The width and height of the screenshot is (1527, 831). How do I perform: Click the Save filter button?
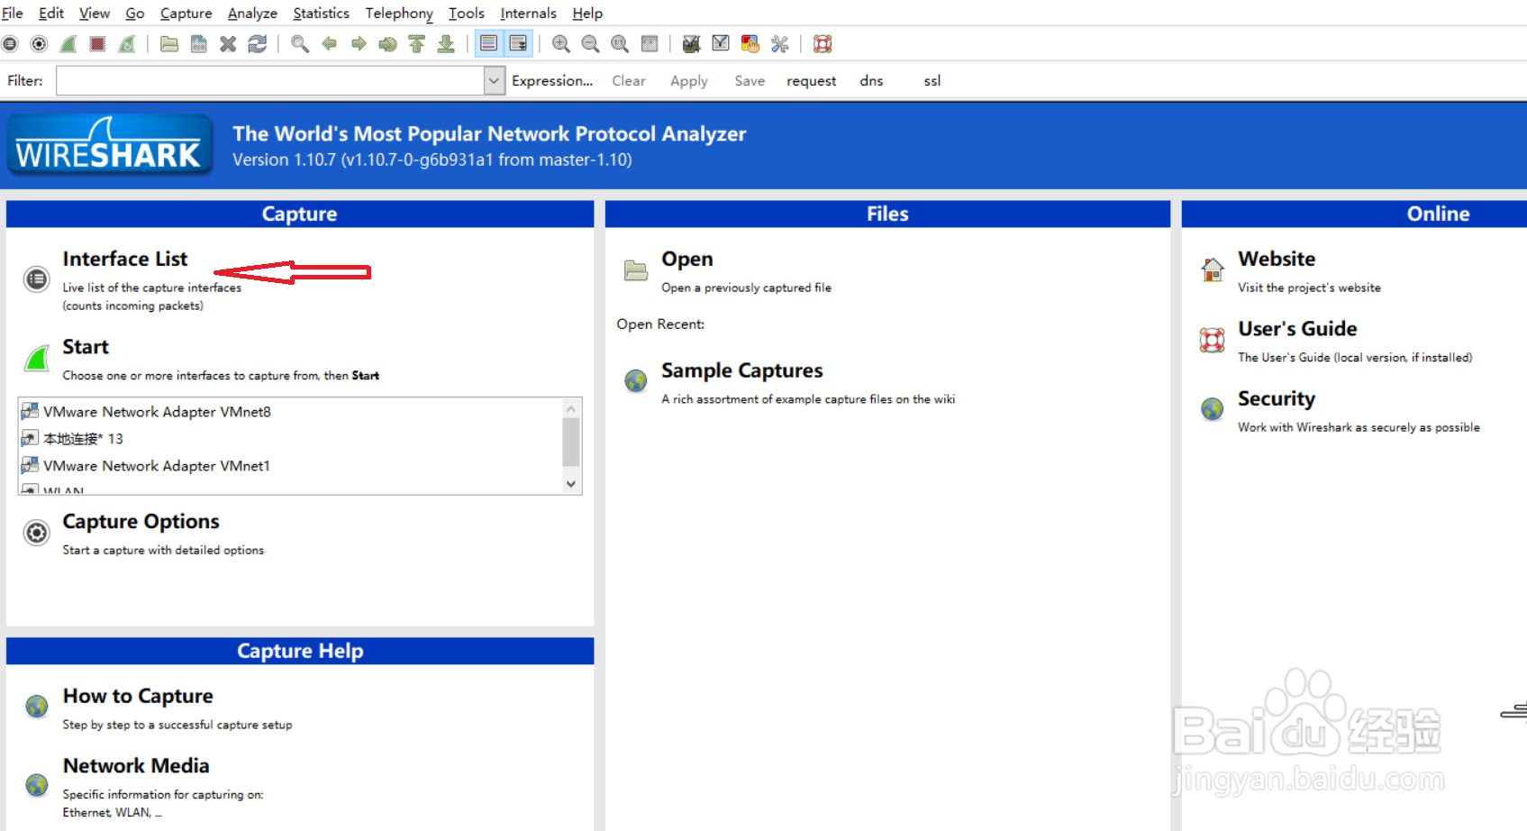pyautogui.click(x=750, y=80)
